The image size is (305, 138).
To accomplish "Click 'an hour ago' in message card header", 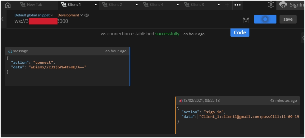I will (x=116, y=51).
